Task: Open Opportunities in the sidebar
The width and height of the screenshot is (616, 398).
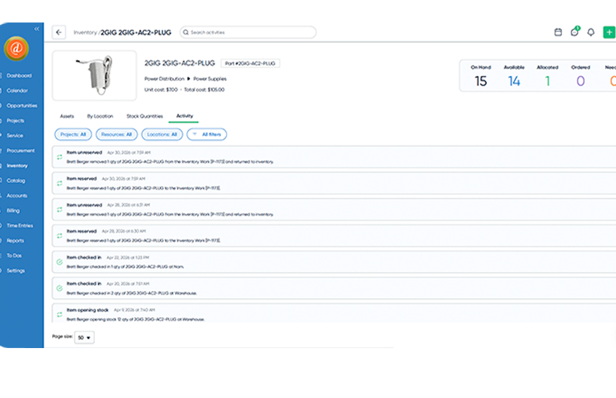Action: point(22,106)
